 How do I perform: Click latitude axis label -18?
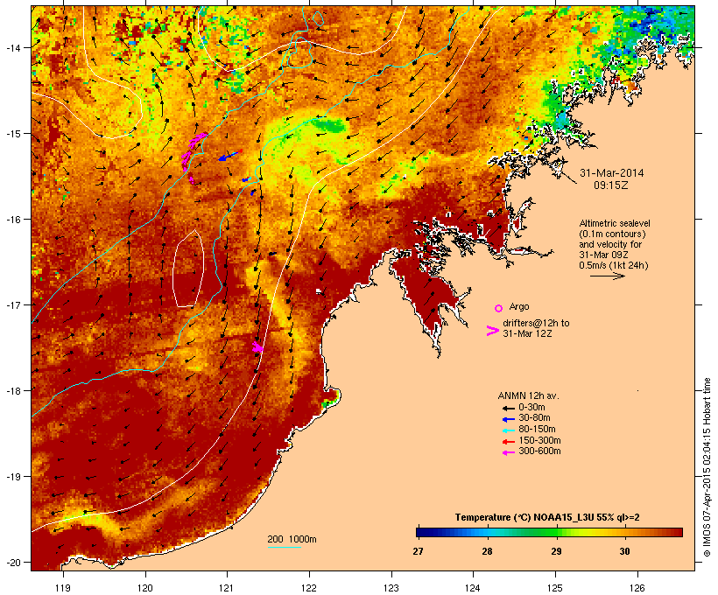tap(12, 390)
